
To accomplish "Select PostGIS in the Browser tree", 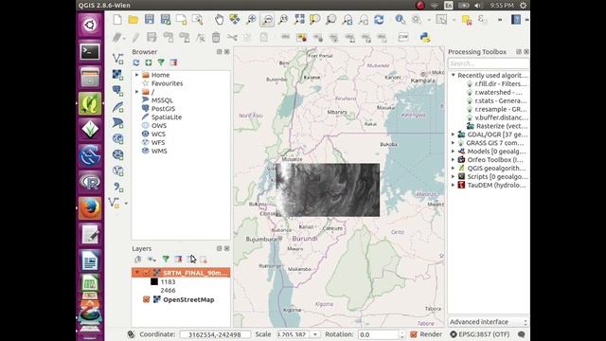I will click(x=163, y=109).
